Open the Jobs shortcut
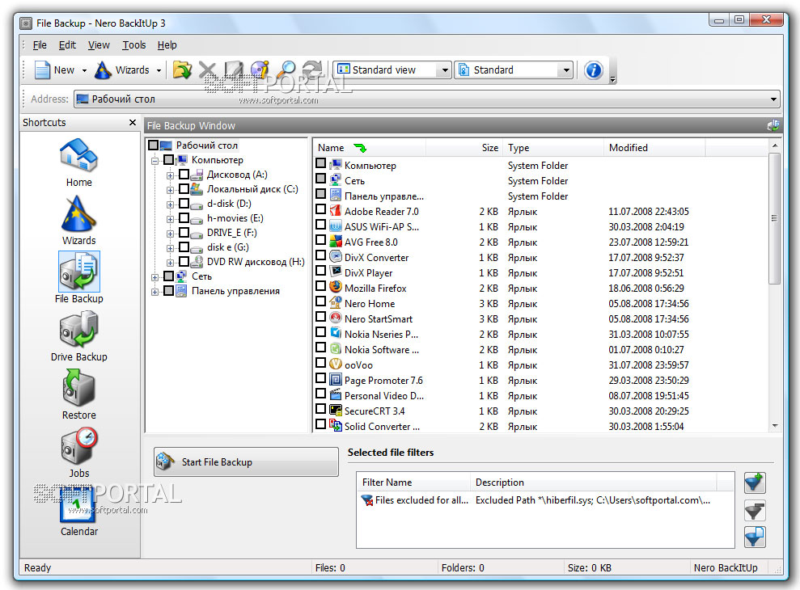Image resolution: width=800 pixels, height=590 pixels. 79,453
